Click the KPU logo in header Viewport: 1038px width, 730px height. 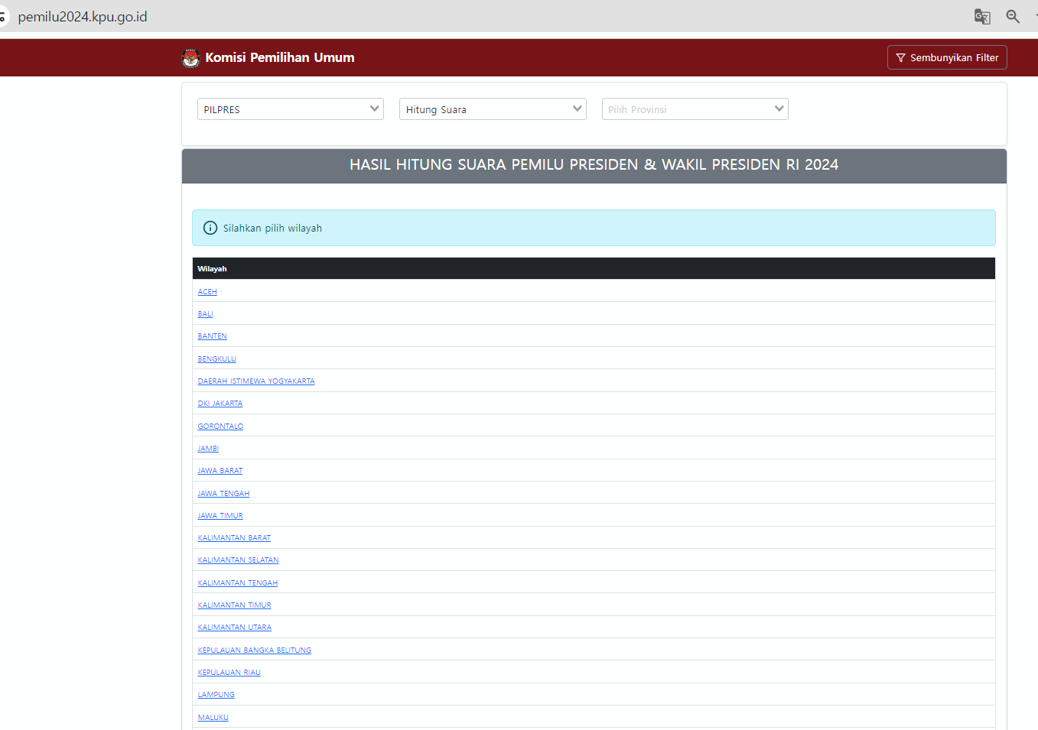pyautogui.click(x=190, y=58)
